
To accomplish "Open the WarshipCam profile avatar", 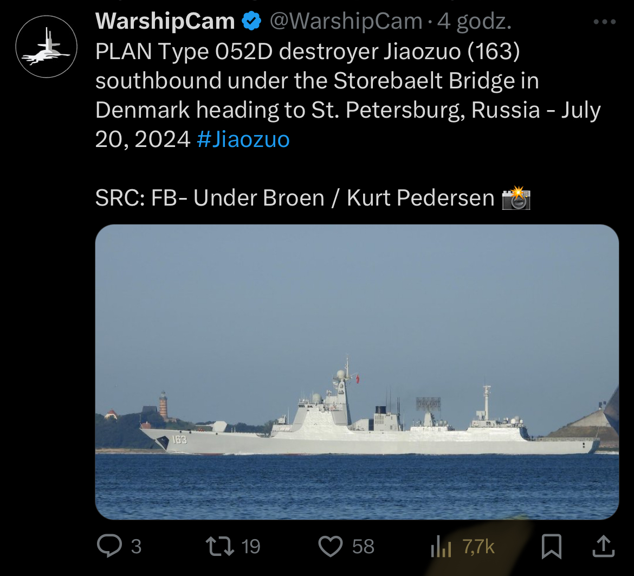I will tap(46, 47).
